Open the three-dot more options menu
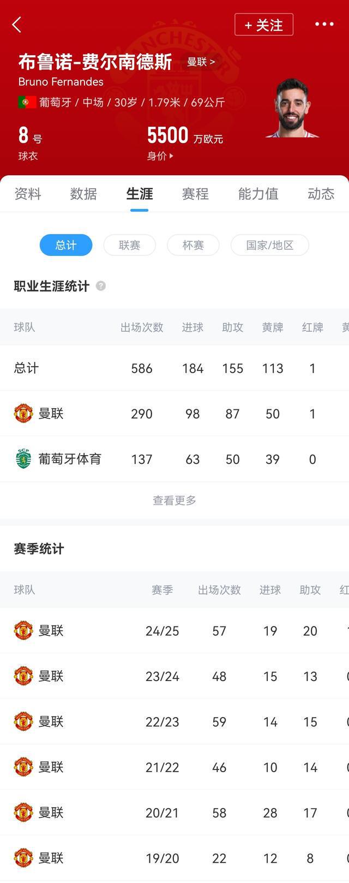349x883 pixels. click(324, 24)
